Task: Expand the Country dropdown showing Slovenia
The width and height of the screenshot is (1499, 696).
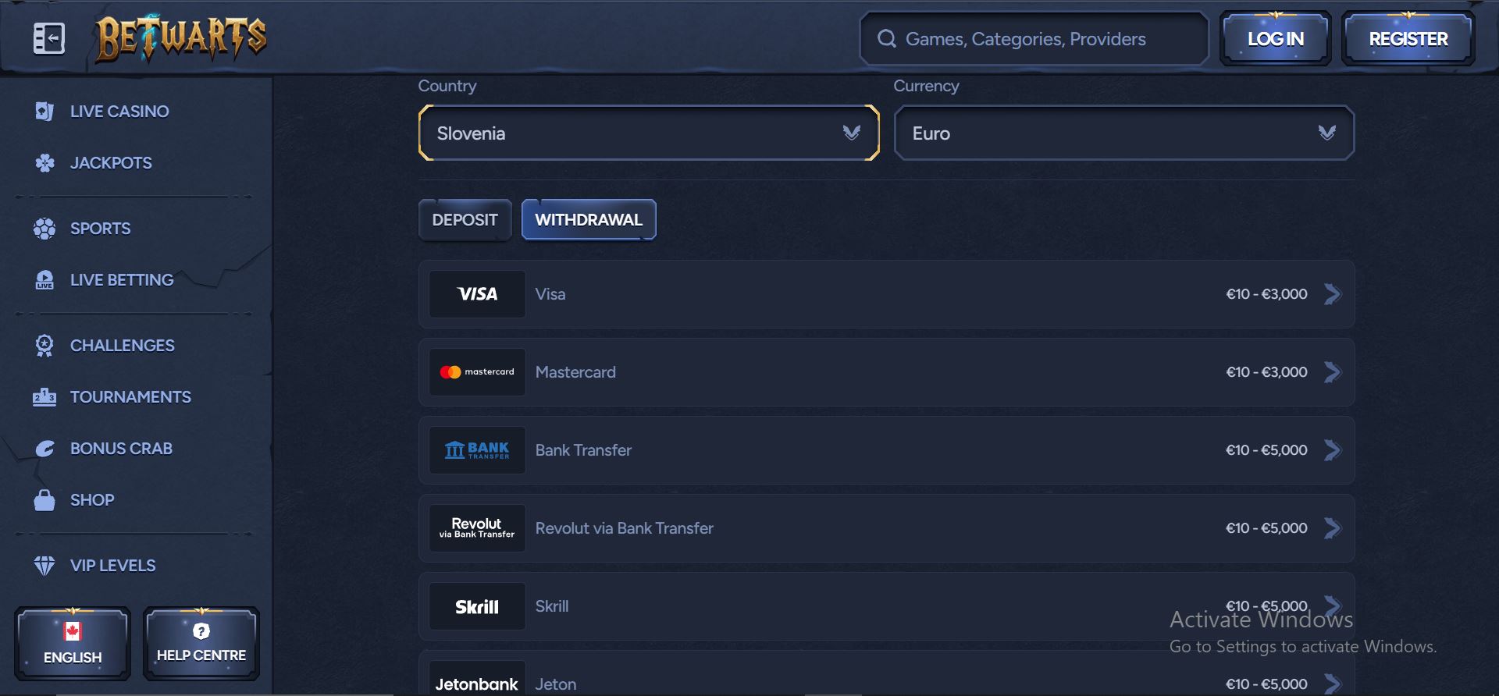Action: coord(648,133)
